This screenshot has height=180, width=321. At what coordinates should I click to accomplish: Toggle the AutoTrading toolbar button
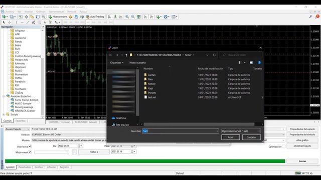(x=95, y=16)
